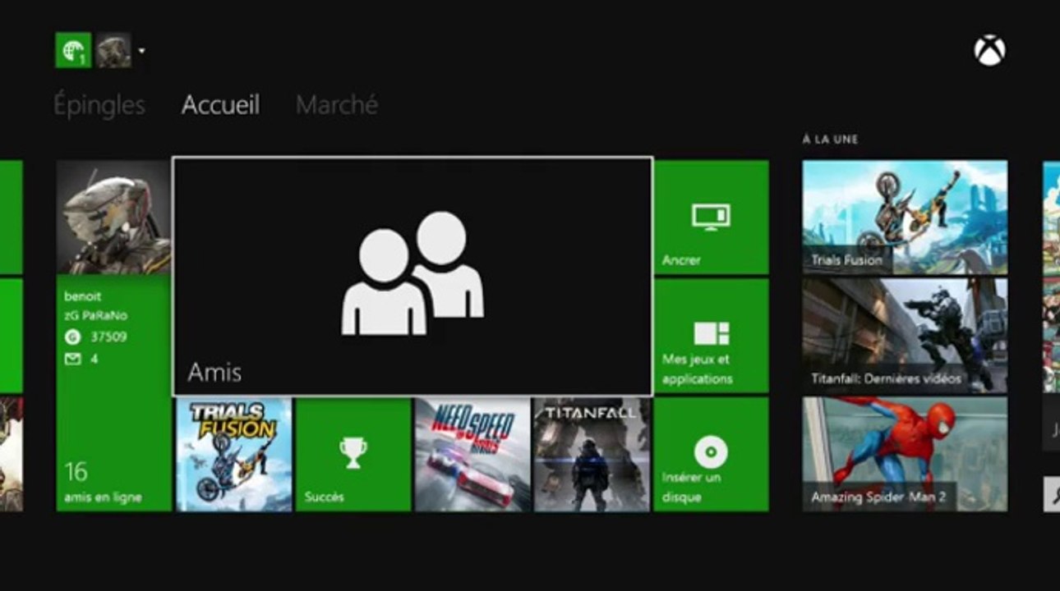
Task: Expand the account dropdown arrow
Action: [141, 51]
